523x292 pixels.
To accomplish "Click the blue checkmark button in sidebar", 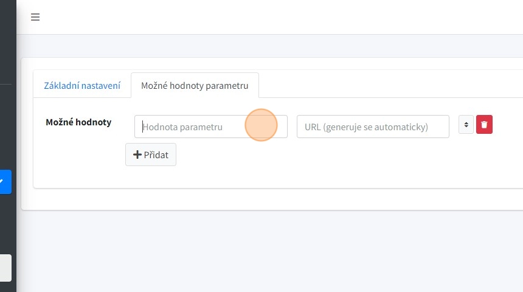I will tap(5, 181).
